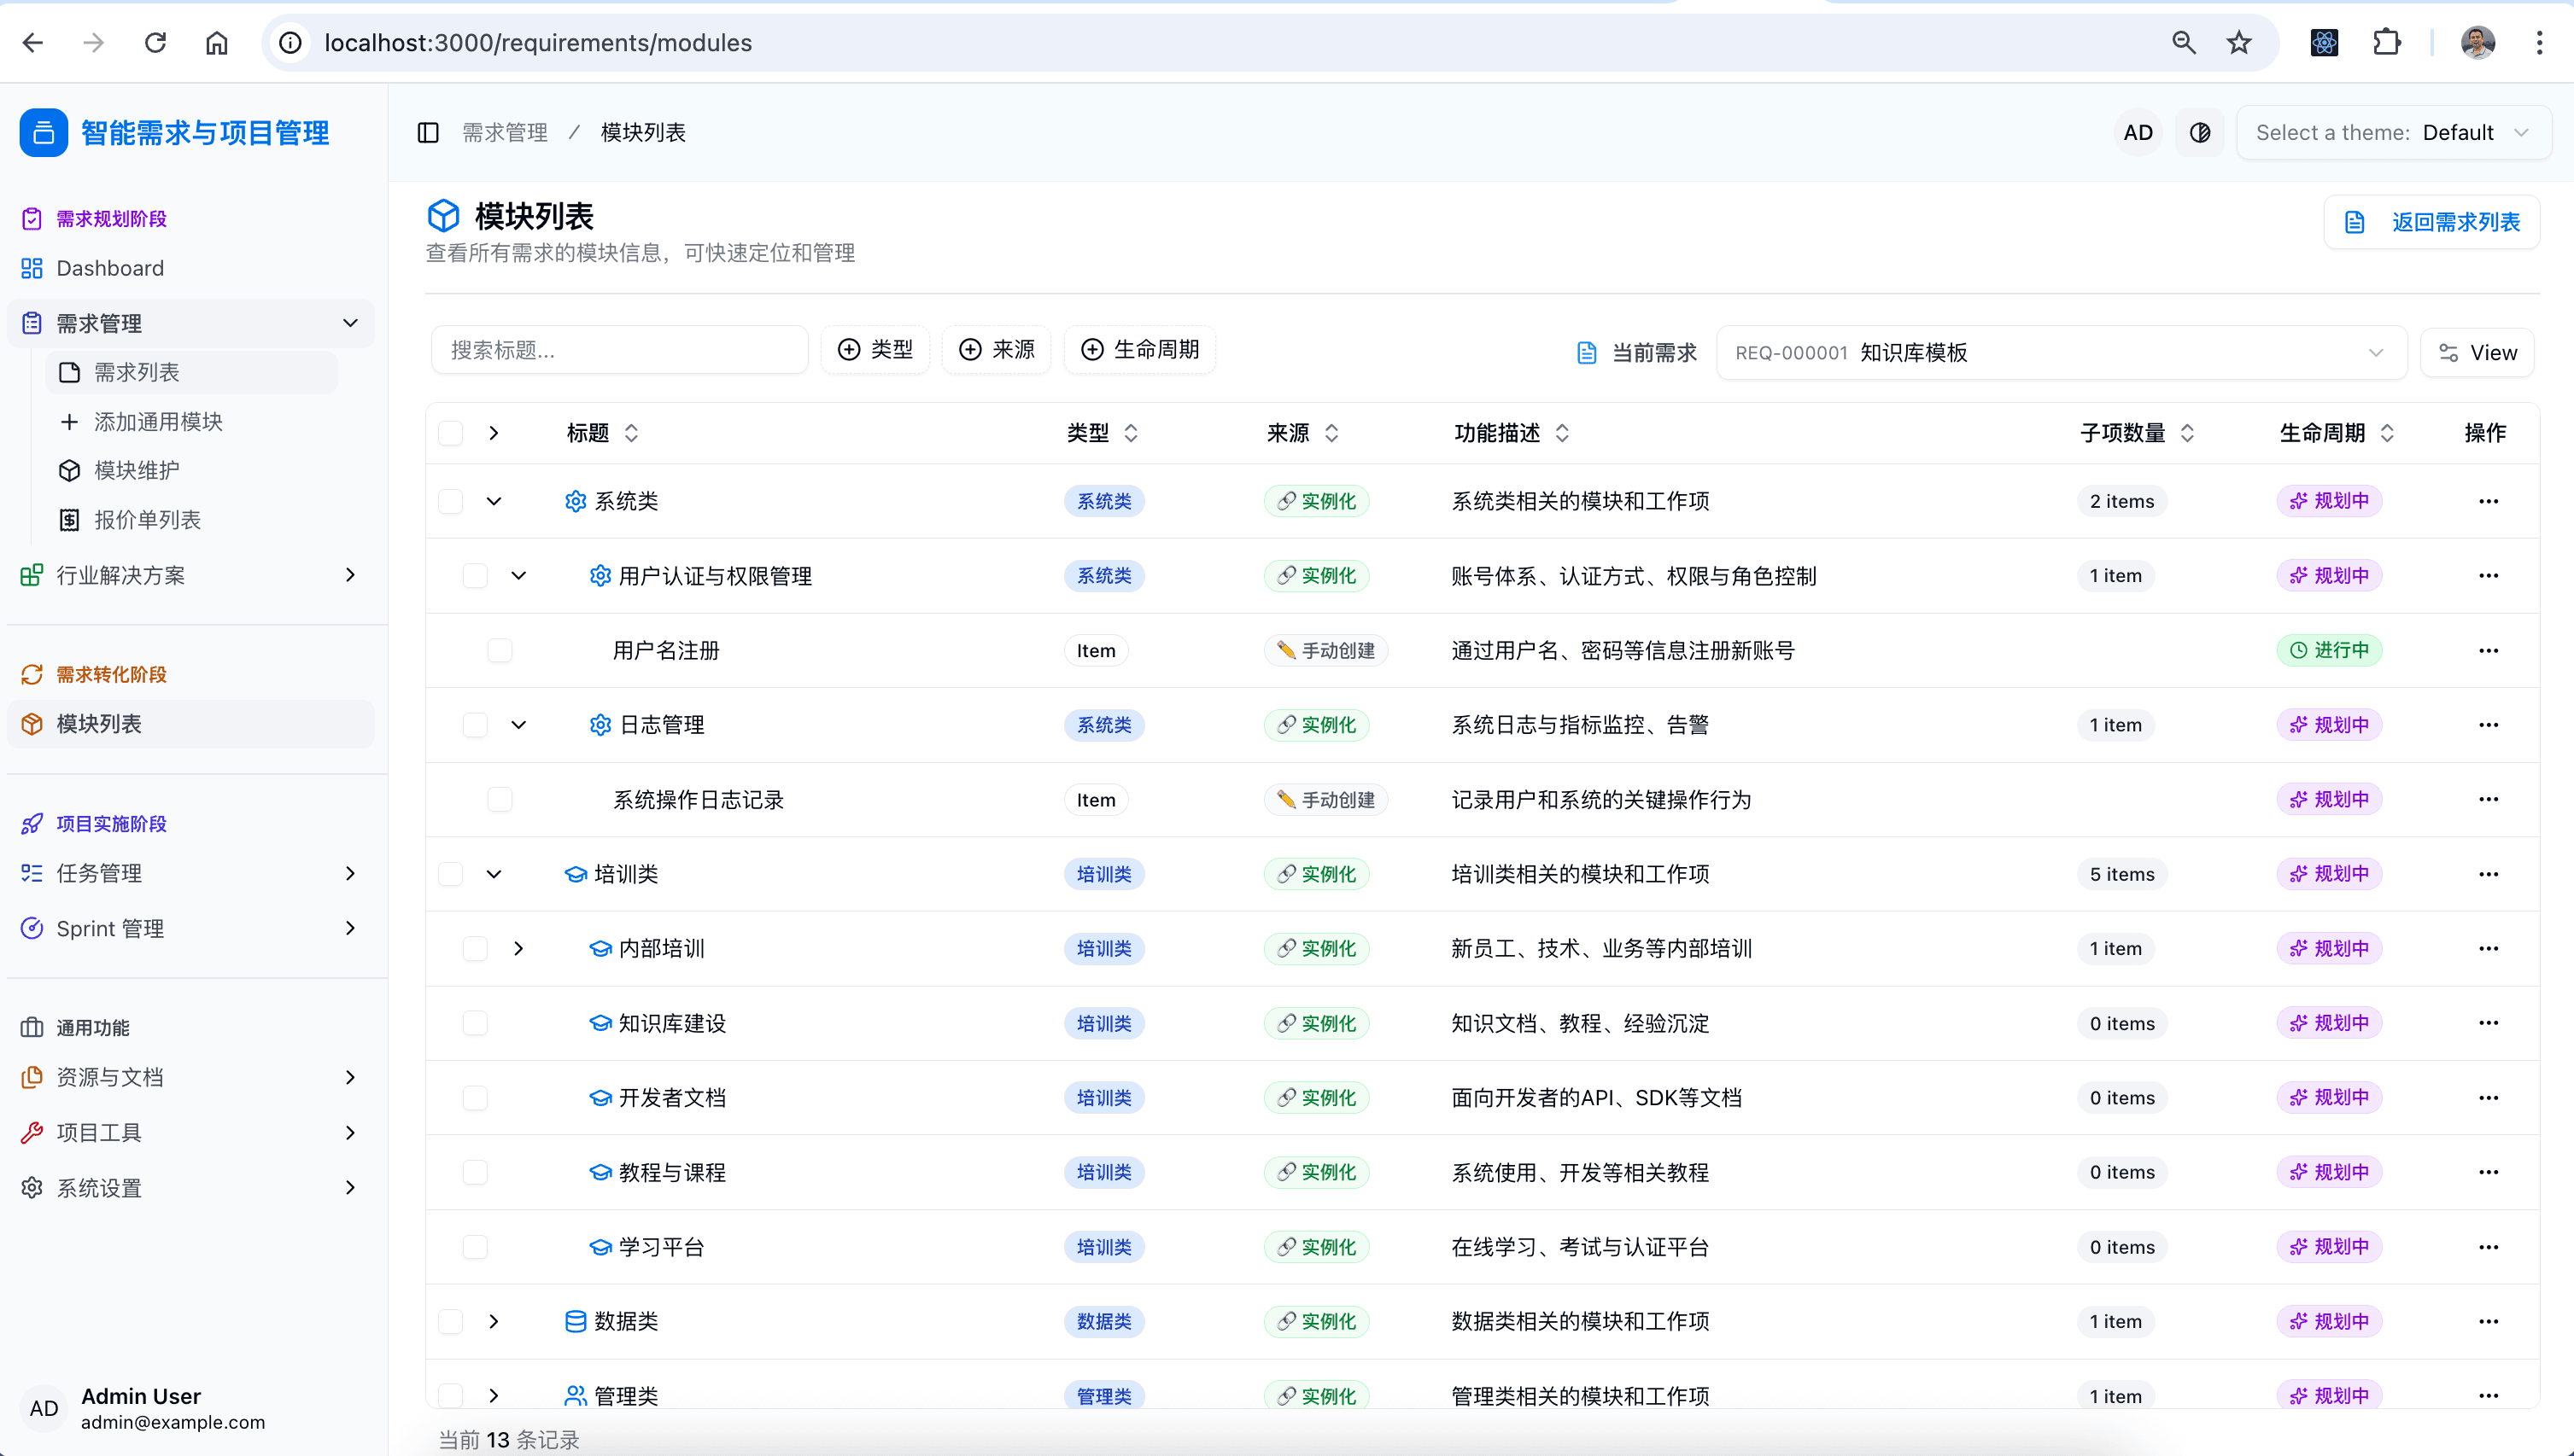This screenshot has height=1456, width=2574.
Task: Click the 任务管理 icon in sidebar
Action: coord(31,872)
